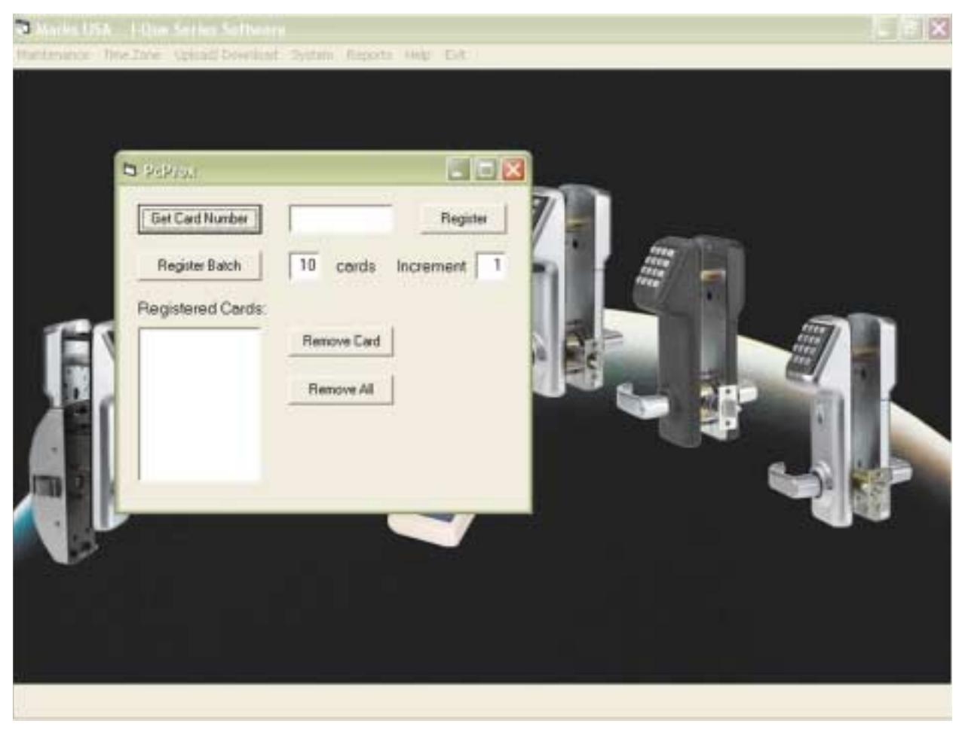Click the batch card count field showing 10
This screenshot has height=733, width=962.
(305, 266)
